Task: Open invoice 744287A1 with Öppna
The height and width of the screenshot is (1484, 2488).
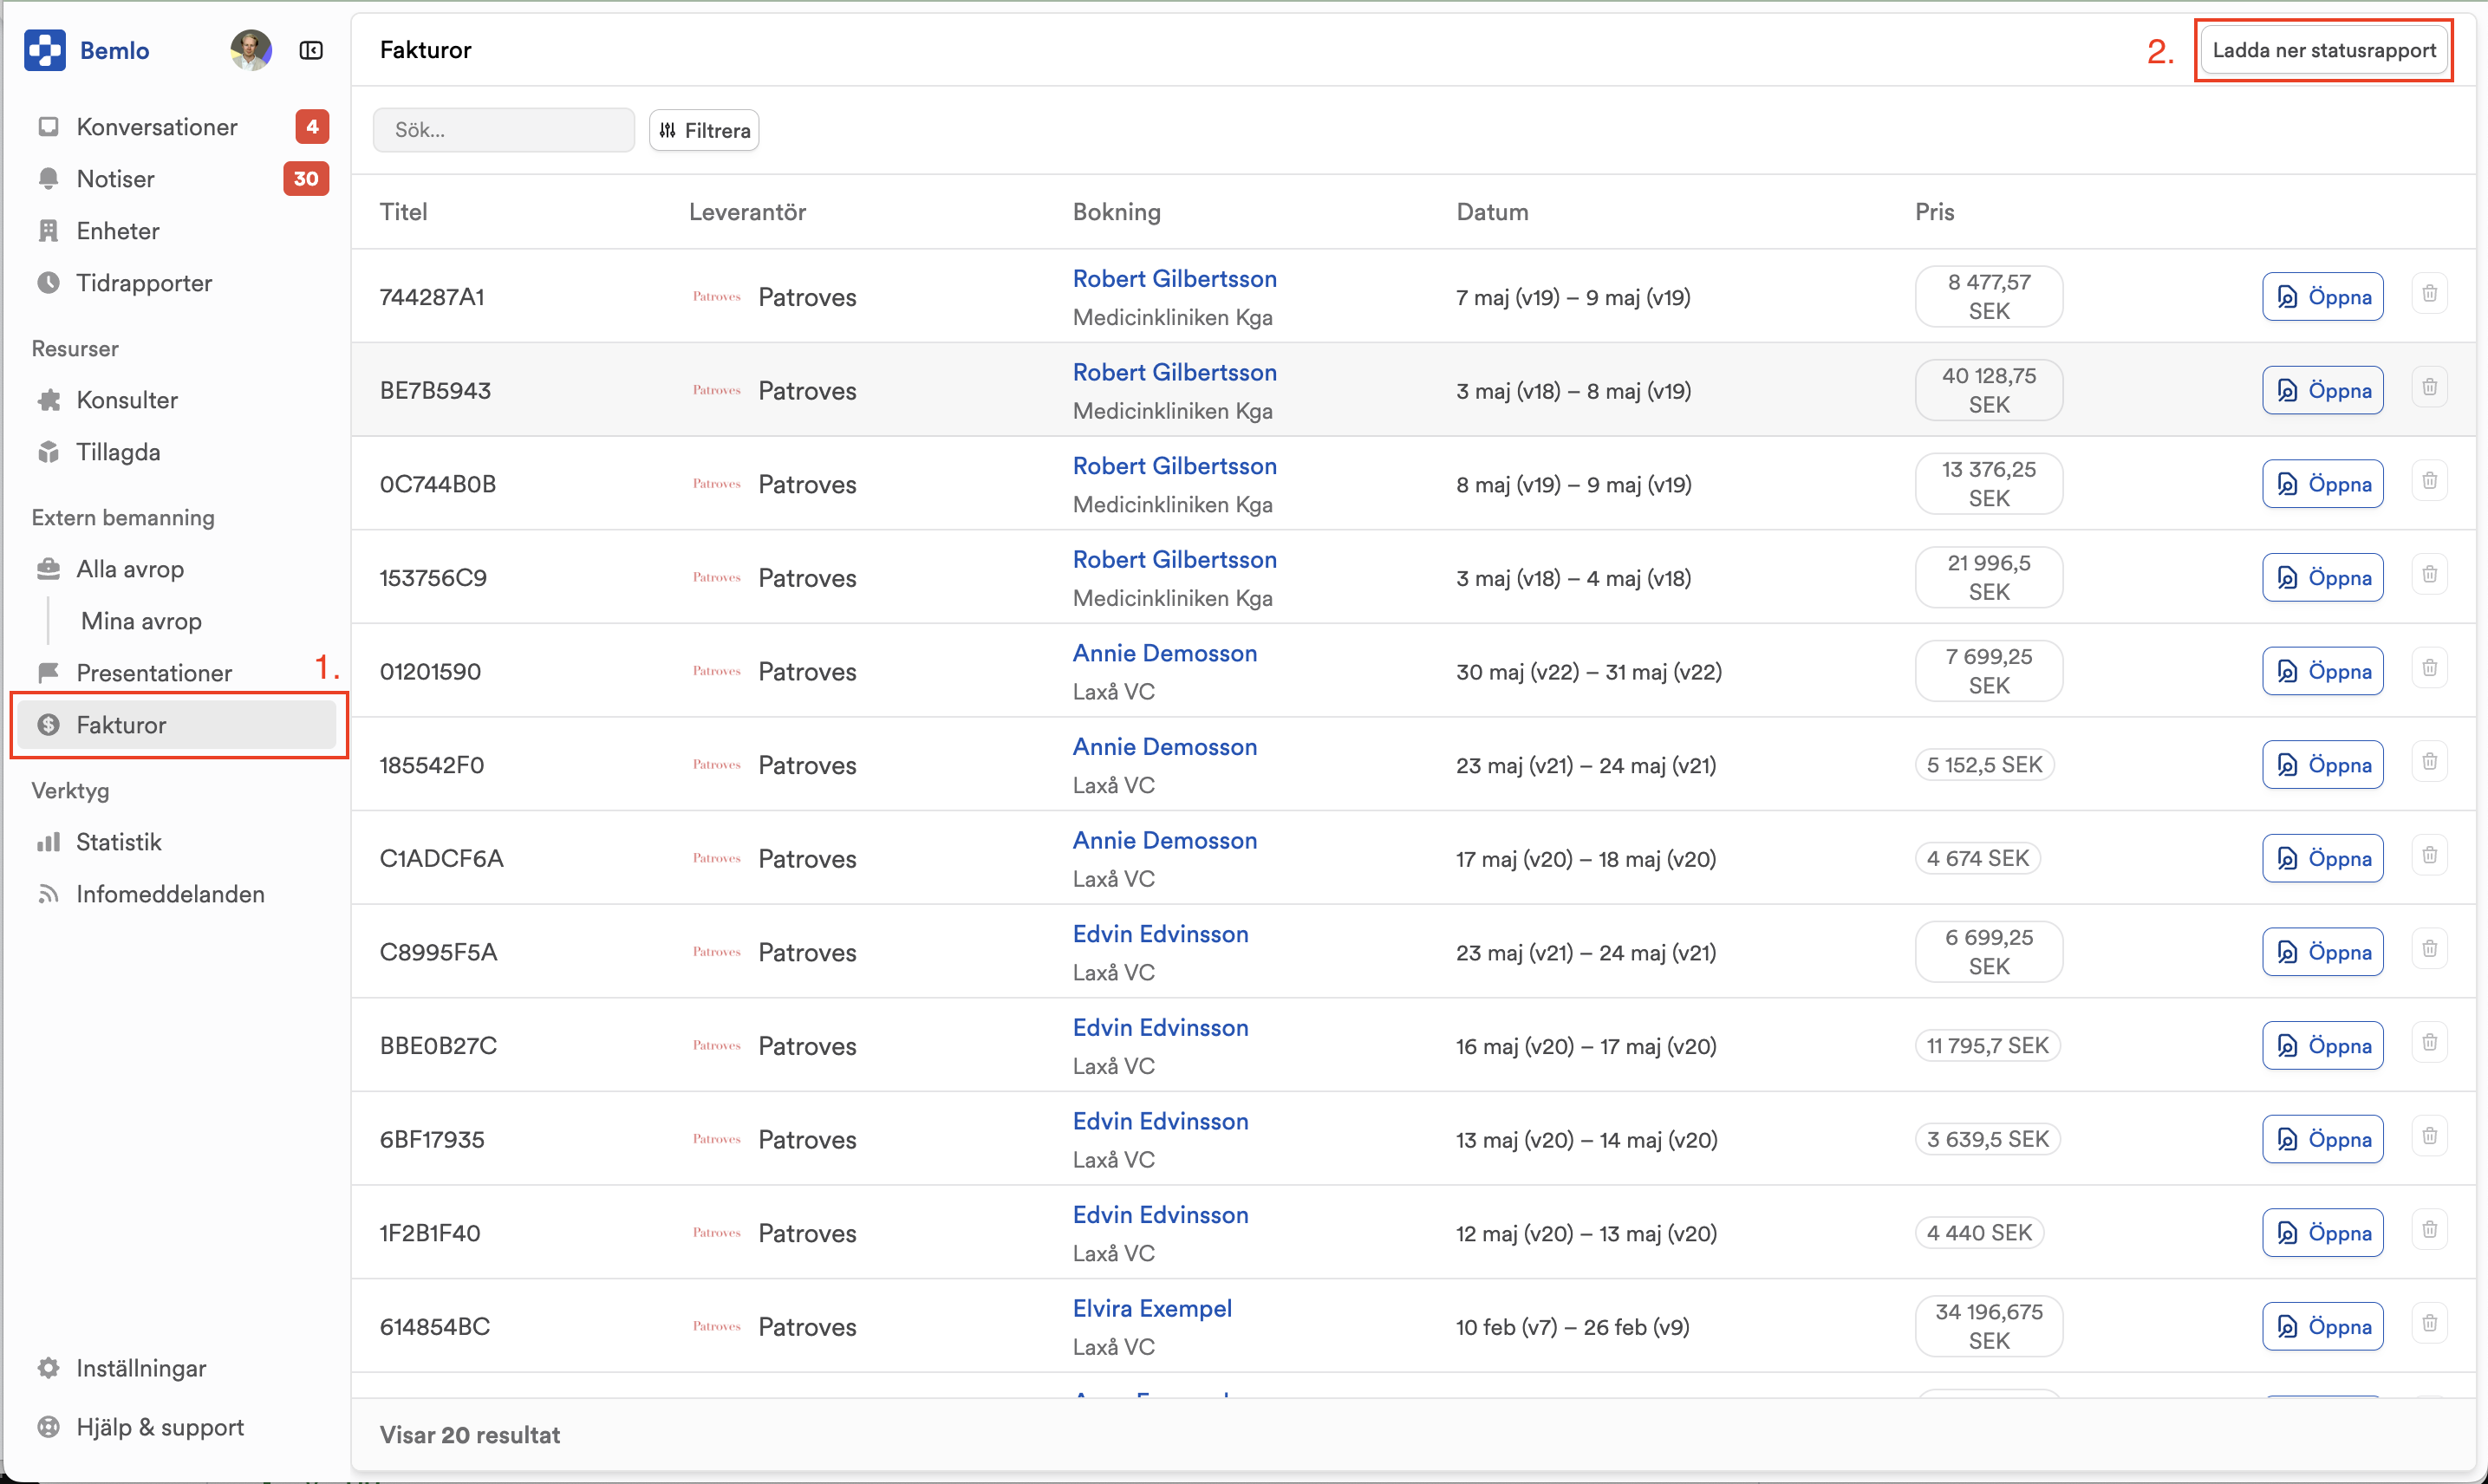Action: [2323, 297]
